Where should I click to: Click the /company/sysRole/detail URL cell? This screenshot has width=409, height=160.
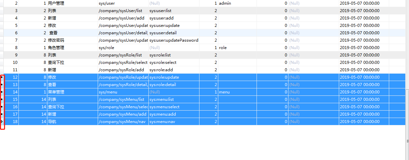[123, 85]
